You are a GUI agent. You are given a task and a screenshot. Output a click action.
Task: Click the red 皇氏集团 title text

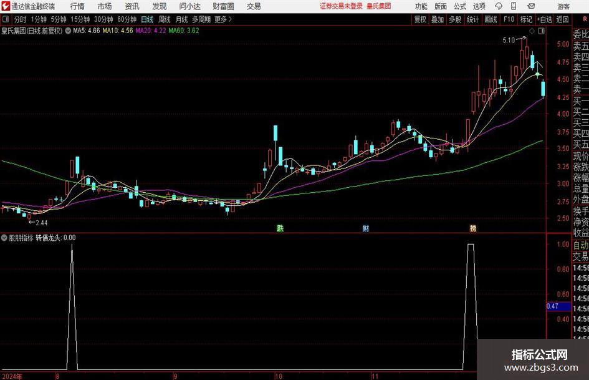[x=379, y=6]
